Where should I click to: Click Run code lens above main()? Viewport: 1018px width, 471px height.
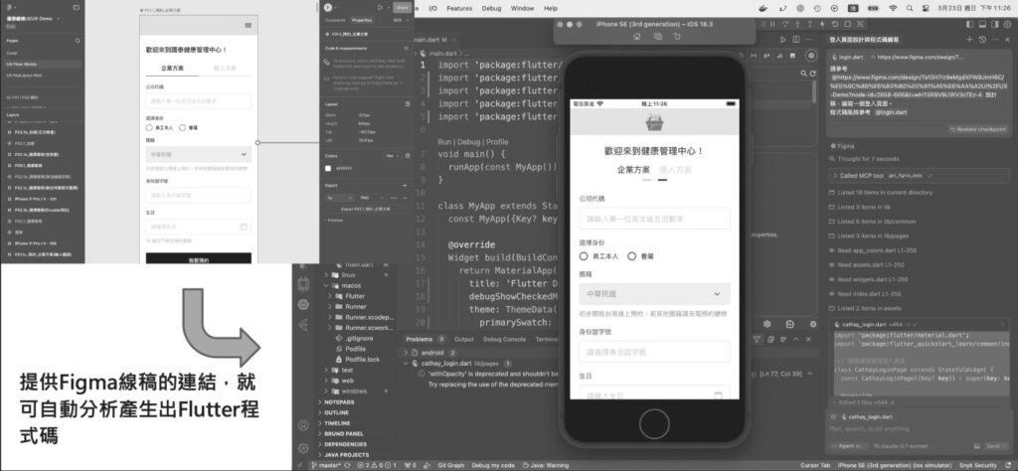[x=444, y=142]
